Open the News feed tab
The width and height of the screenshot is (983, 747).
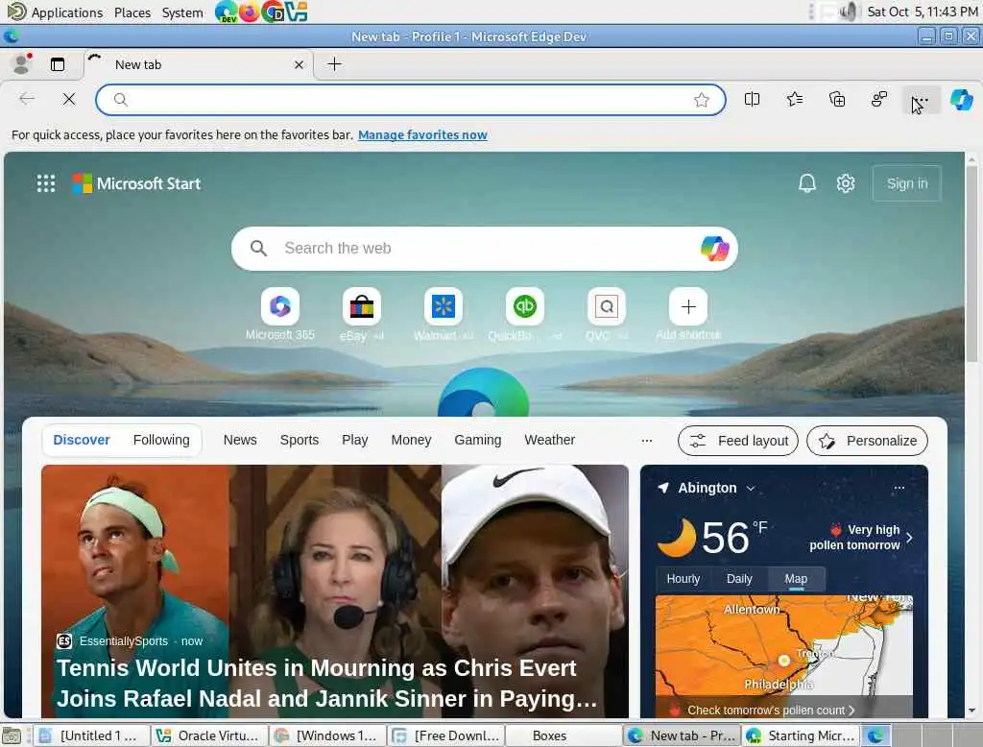(x=240, y=441)
